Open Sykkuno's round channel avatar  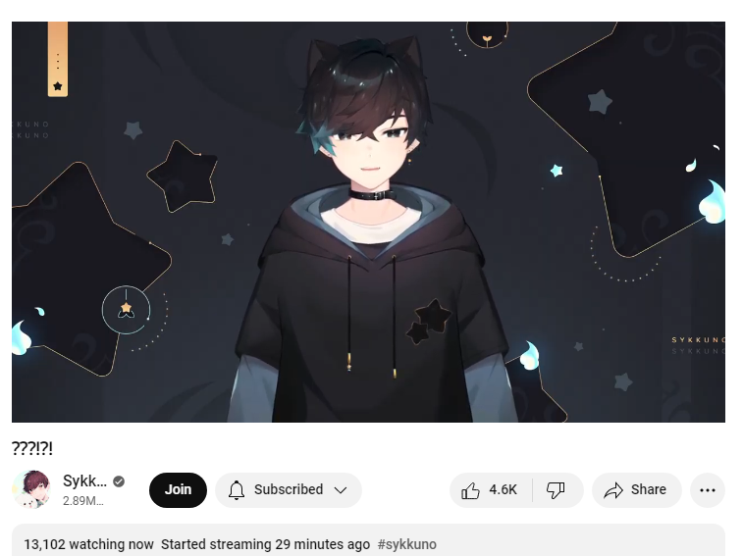[x=31, y=489]
